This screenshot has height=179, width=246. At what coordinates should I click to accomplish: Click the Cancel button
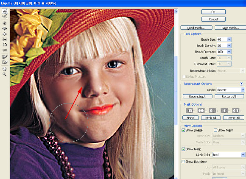213,19
